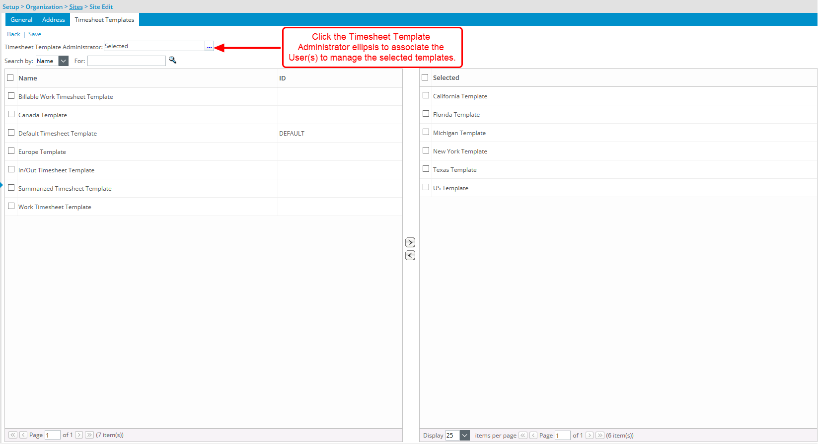The height and width of the screenshot is (444, 818).
Task: Open the Display items per page dropdown
Action: tap(457, 435)
